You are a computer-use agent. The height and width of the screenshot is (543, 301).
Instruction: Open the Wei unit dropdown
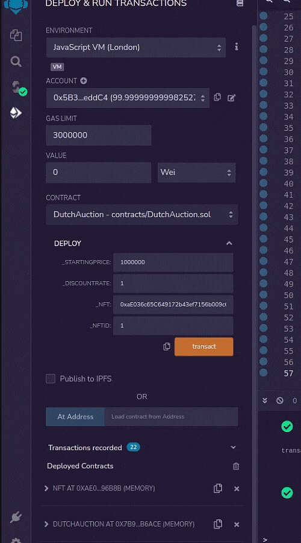[x=197, y=173]
